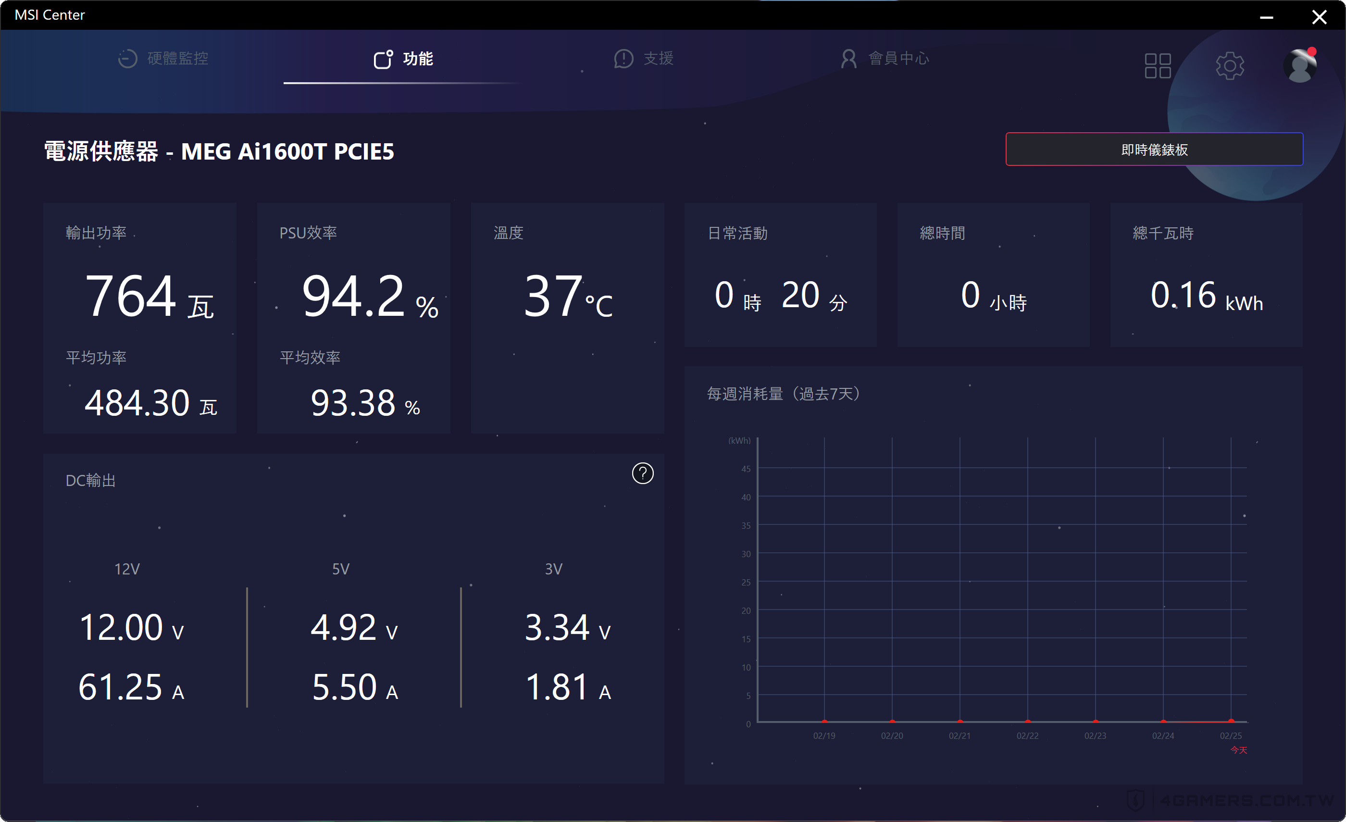1346x822 pixels.
Task: Click the 02/25 chart data point
Action: pos(1231,721)
